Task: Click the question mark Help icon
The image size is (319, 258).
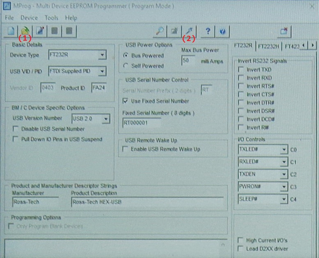Action: coord(208,31)
